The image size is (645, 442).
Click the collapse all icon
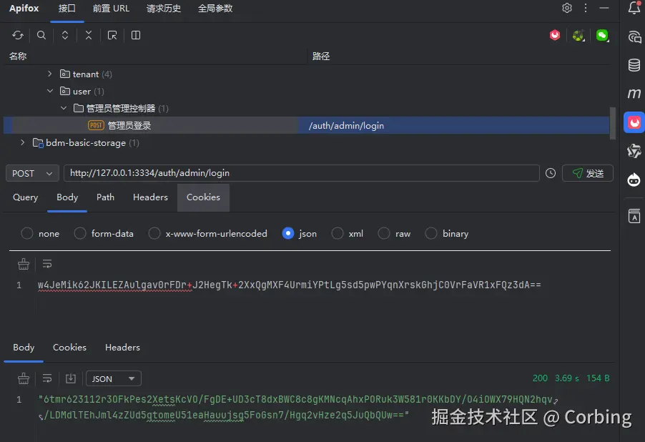pyautogui.click(x=89, y=35)
